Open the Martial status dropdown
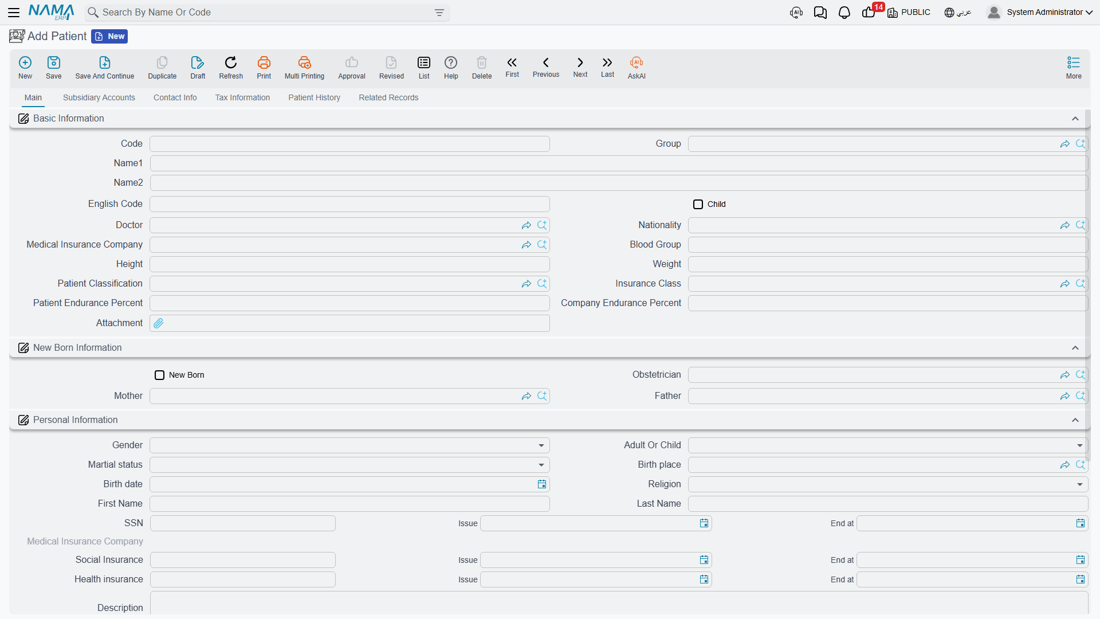The width and height of the screenshot is (1100, 619). tap(349, 465)
